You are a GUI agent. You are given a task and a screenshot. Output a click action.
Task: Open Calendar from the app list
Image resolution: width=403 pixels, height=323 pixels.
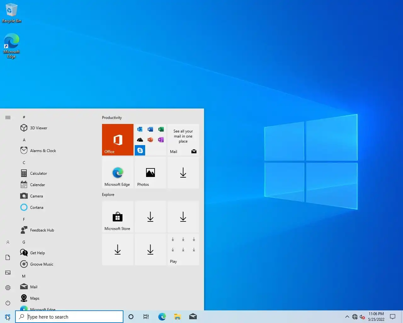[57, 185]
